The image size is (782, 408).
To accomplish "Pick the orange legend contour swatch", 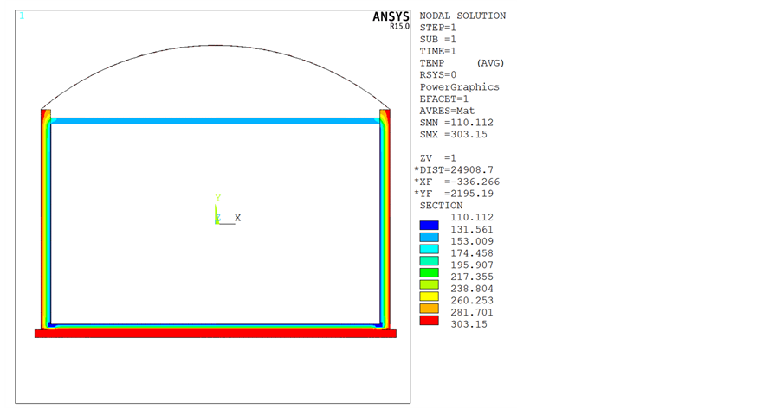I will click(x=429, y=308).
